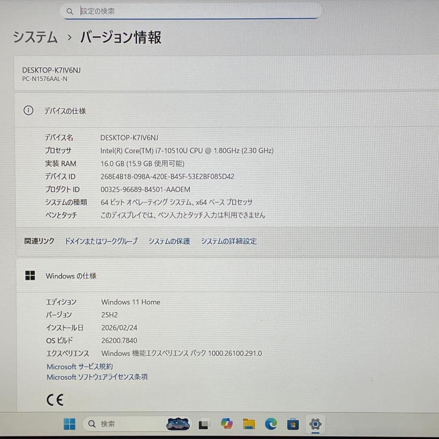Click the info icon beside デバイスの仕様

point(28,111)
